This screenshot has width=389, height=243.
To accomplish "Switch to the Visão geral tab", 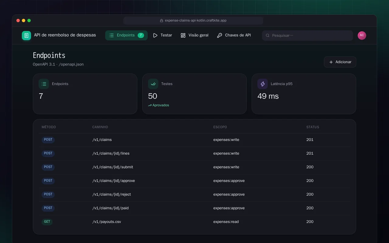I will tap(194, 35).
